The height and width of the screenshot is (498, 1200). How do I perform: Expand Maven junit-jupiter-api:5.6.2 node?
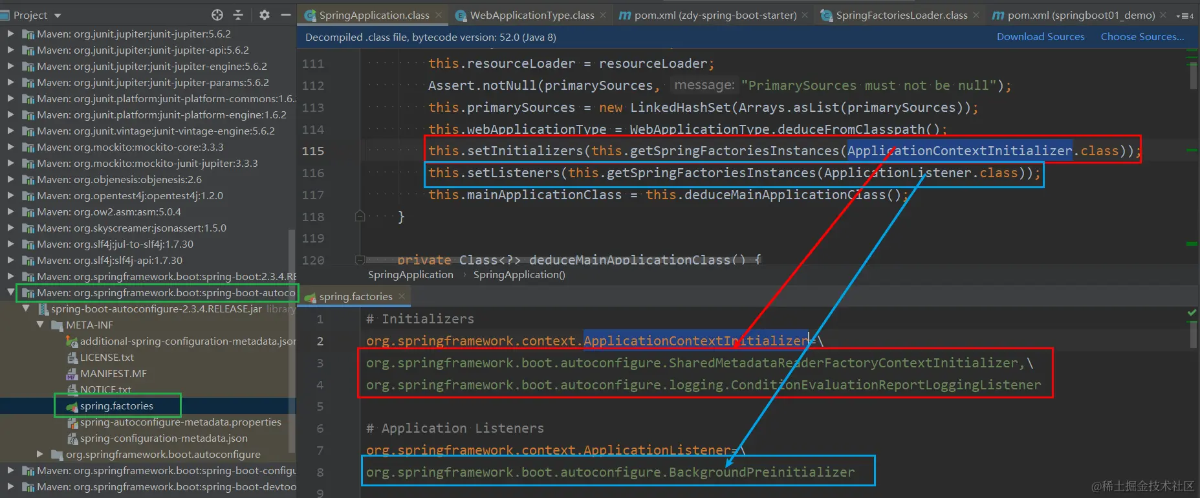[x=10, y=50]
